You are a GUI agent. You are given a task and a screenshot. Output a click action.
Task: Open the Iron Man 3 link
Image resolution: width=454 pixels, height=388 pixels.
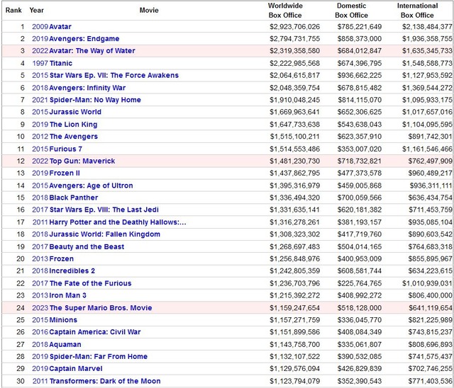coord(68,295)
